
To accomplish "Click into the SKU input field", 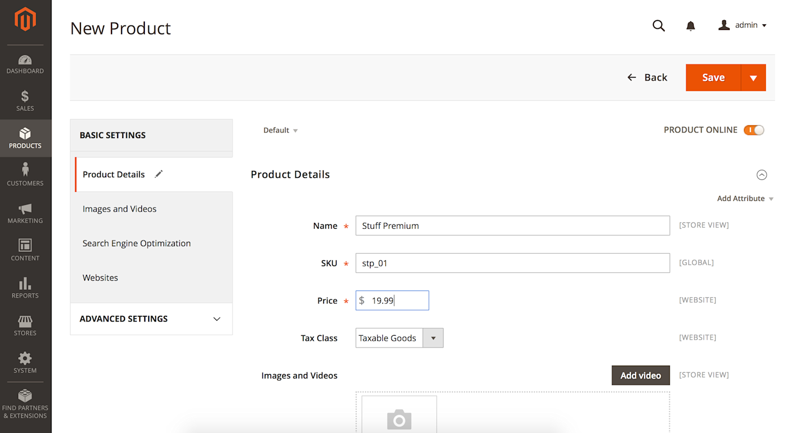I will (512, 263).
